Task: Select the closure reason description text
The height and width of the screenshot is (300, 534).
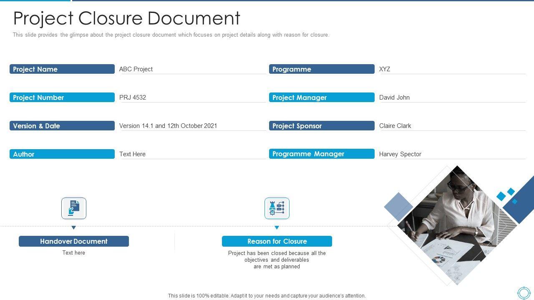Action: [277, 260]
